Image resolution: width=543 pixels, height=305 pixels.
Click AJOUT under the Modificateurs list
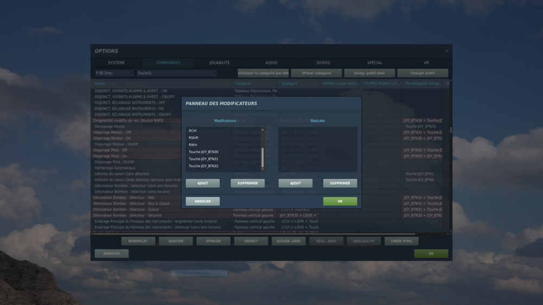point(203,183)
